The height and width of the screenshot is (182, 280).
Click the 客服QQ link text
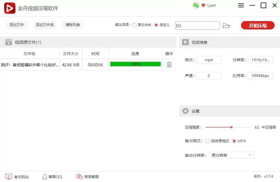point(55,177)
